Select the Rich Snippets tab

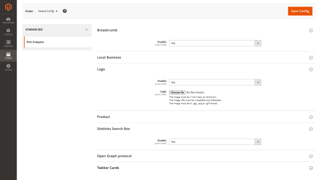(x=58, y=42)
